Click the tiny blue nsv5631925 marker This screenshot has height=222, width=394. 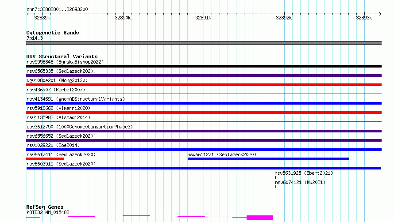coord(275,177)
